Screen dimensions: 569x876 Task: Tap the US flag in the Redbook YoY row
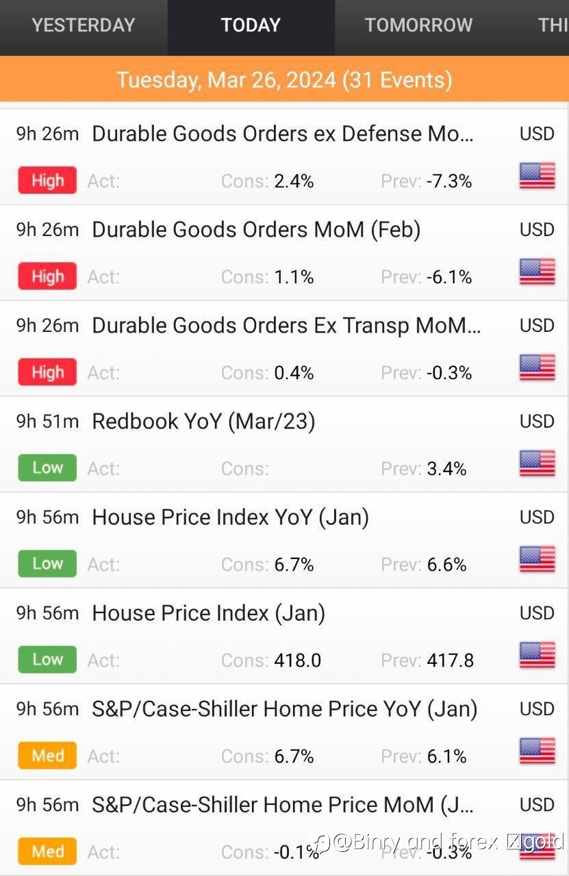(x=537, y=463)
